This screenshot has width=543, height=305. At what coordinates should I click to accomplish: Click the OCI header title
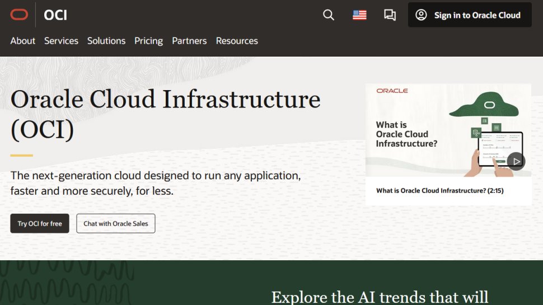click(55, 15)
